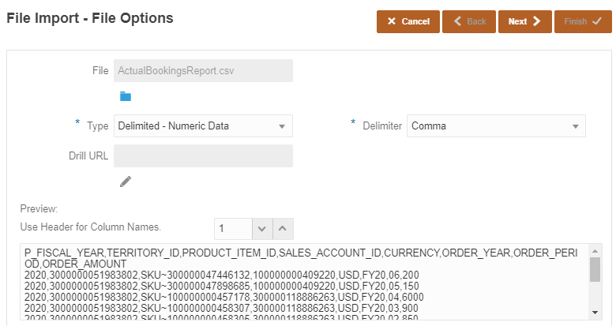Click the Comma delimiter combo box

tap(486, 126)
